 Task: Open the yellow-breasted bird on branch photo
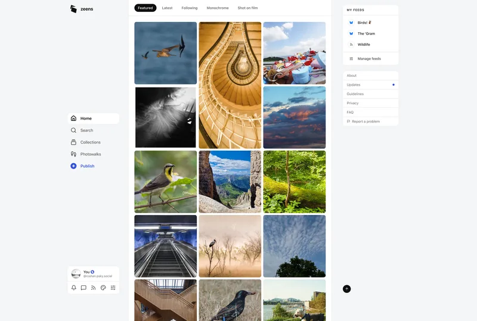[166, 182]
